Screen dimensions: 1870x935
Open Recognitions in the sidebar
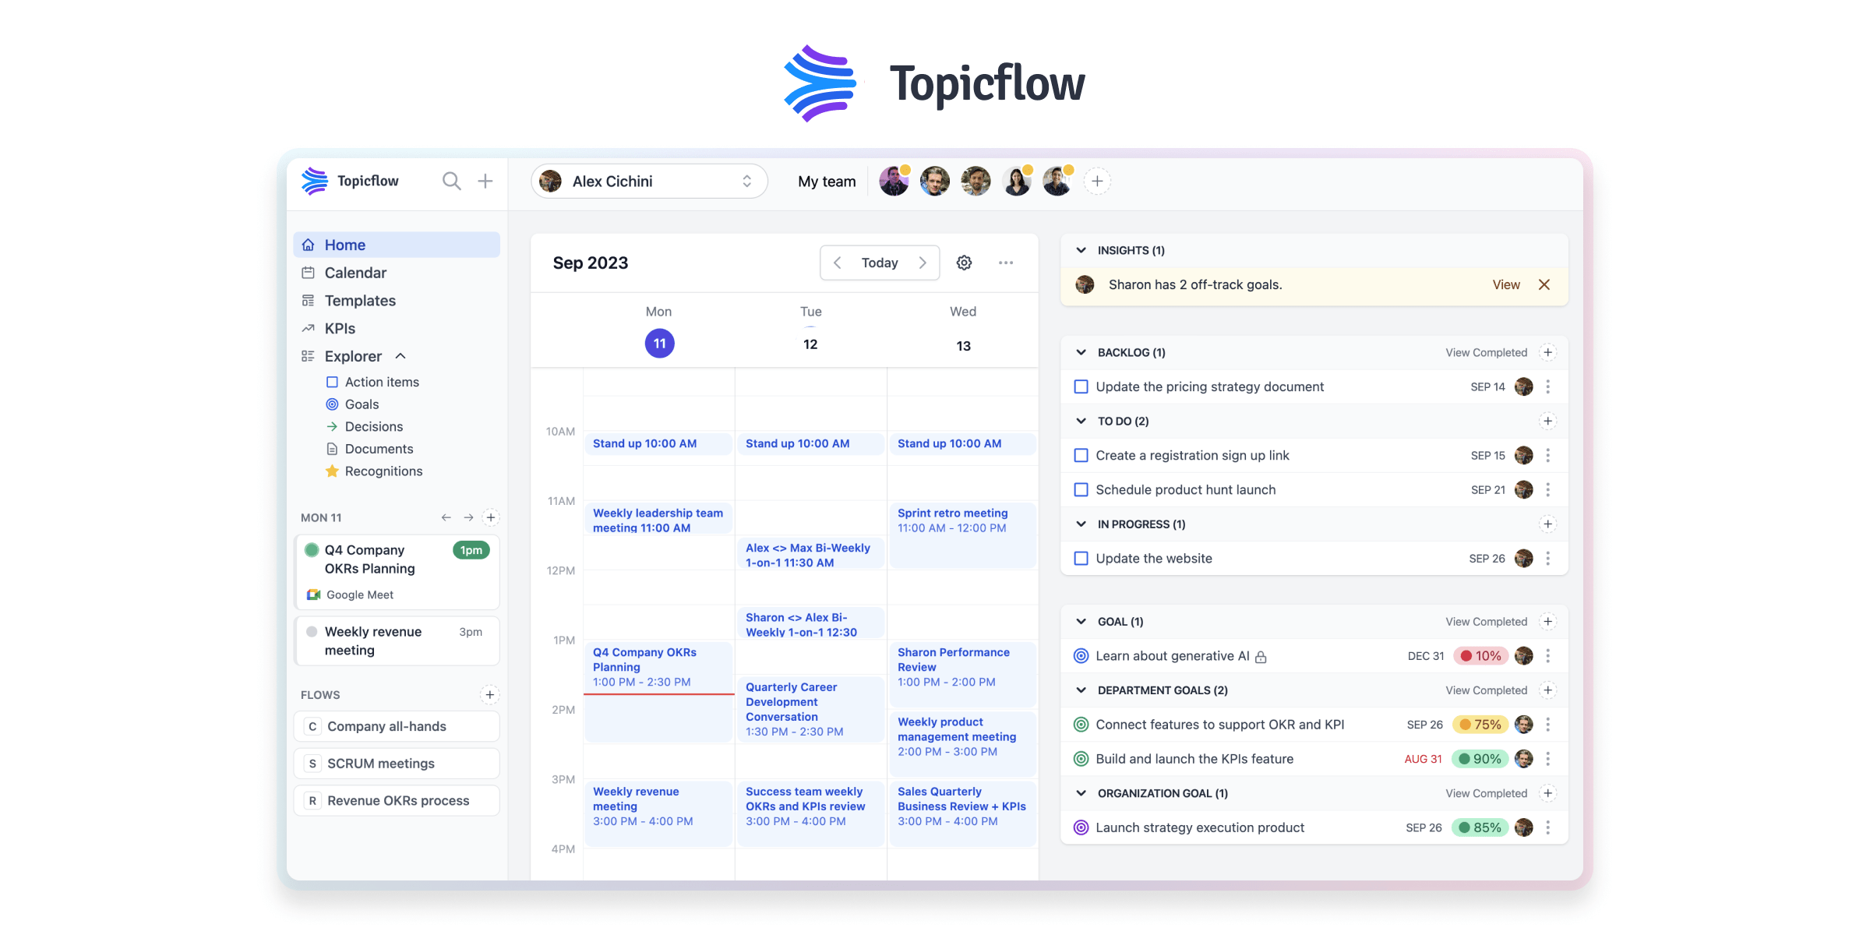tap(383, 471)
